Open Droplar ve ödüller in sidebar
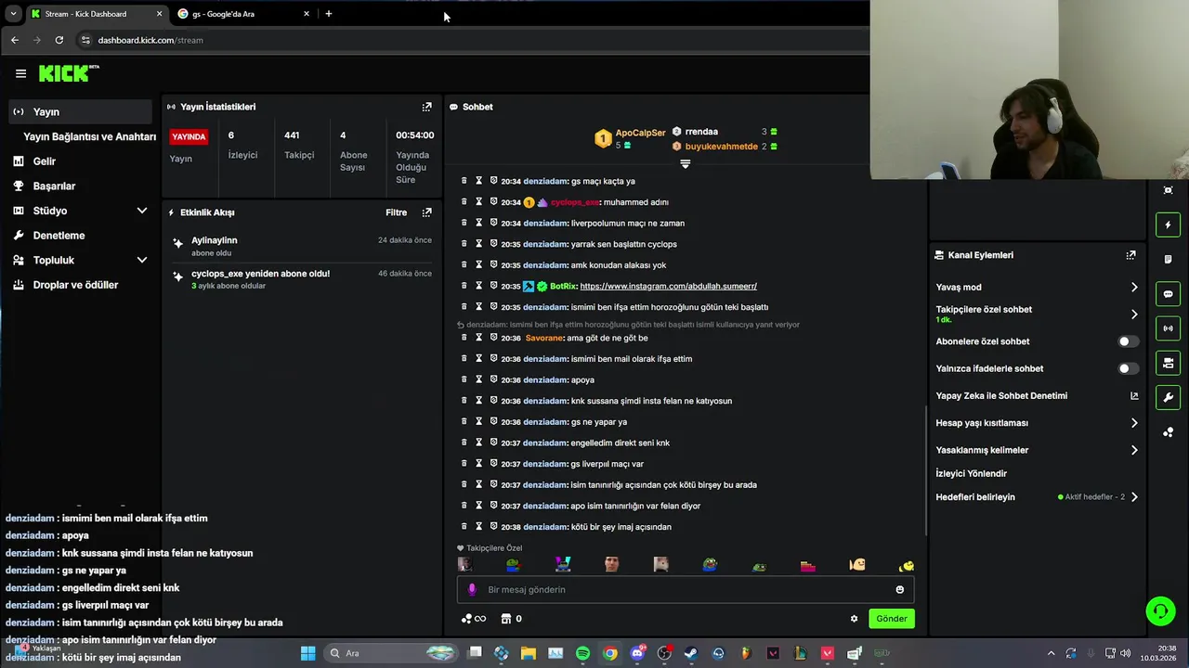The width and height of the screenshot is (1189, 668). click(x=80, y=285)
